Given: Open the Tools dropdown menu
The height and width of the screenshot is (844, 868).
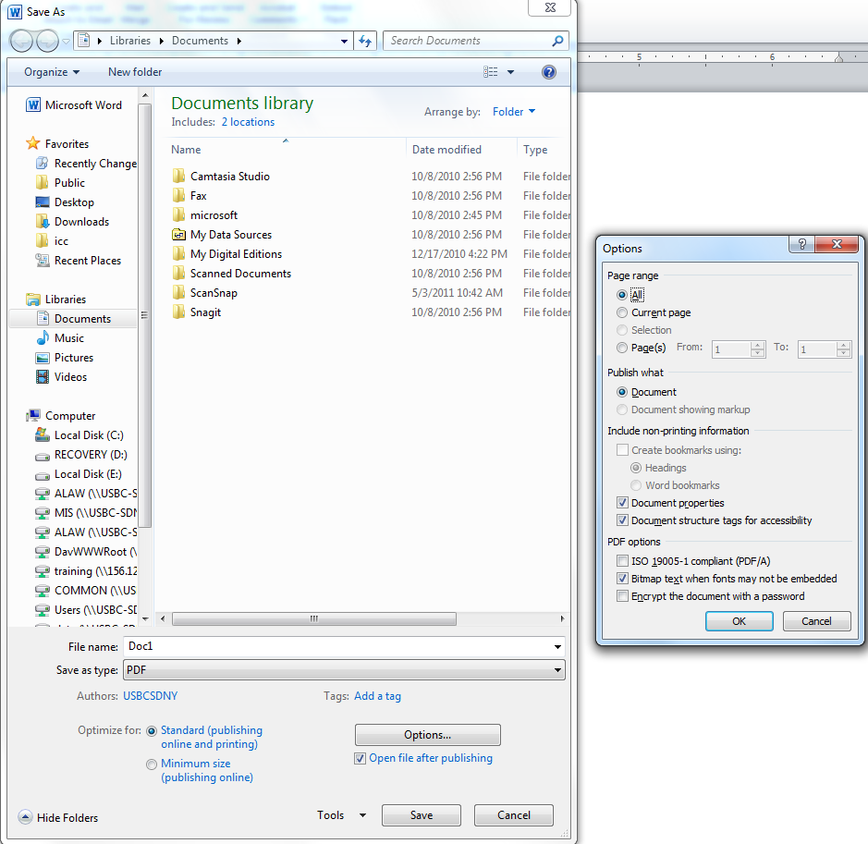Looking at the screenshot, I should [x=341, y=815].
